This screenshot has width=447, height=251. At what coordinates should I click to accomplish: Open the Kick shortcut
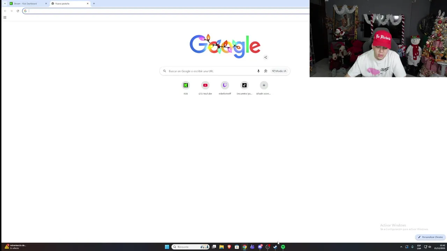(x=186, y=88)
